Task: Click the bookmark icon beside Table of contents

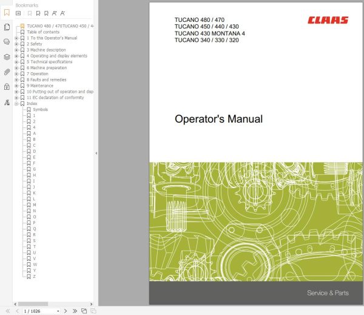Action: pyautogui.click(x=22, y=32)
